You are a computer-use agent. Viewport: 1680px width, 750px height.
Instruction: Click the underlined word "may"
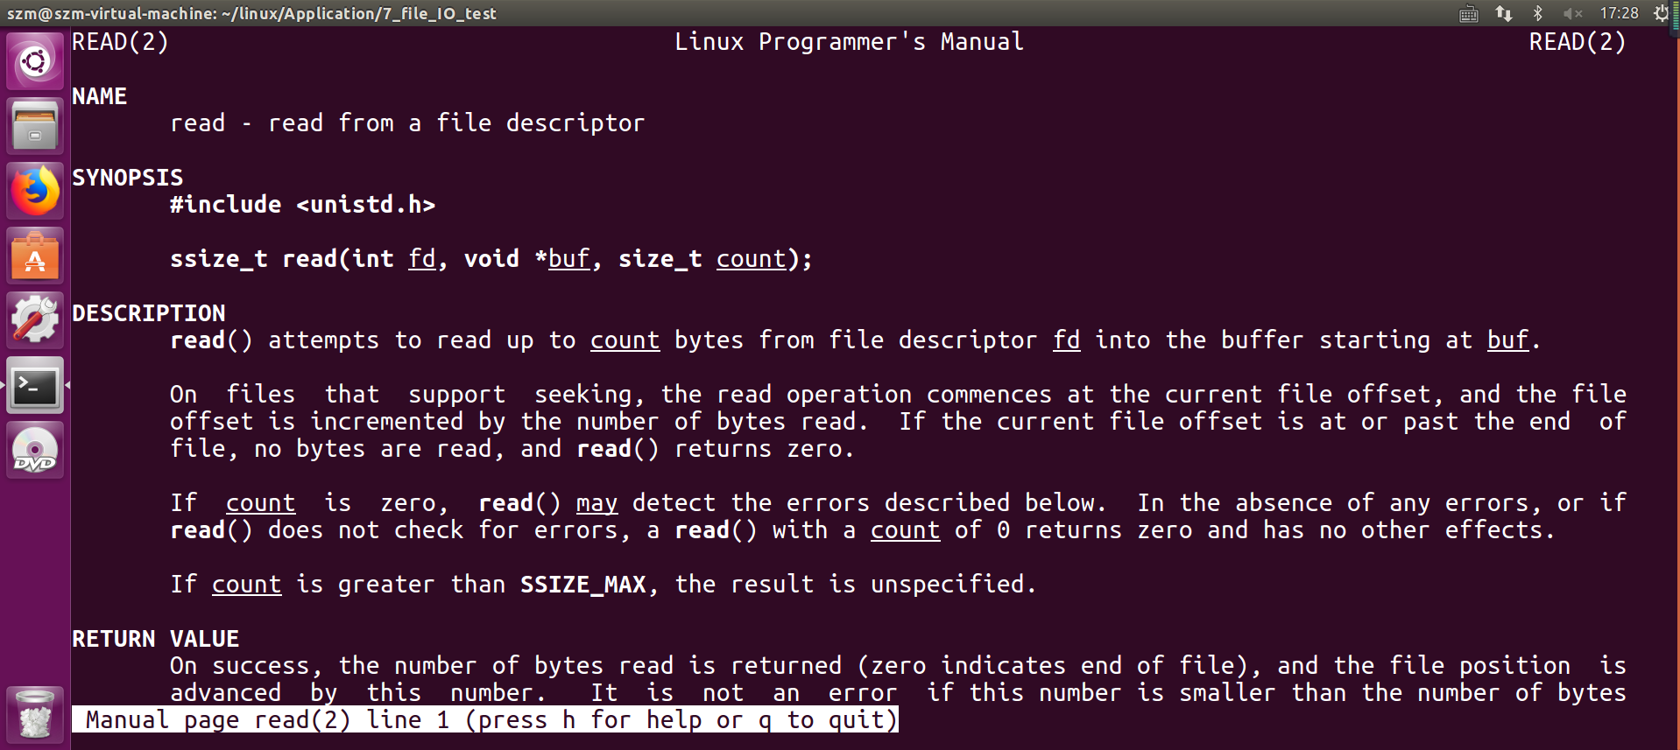[x=596, y=503]
